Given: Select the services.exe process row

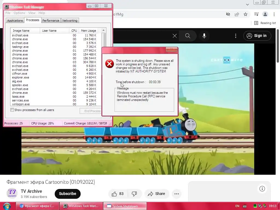Looking at the screenshot, I should pos(56,100).
